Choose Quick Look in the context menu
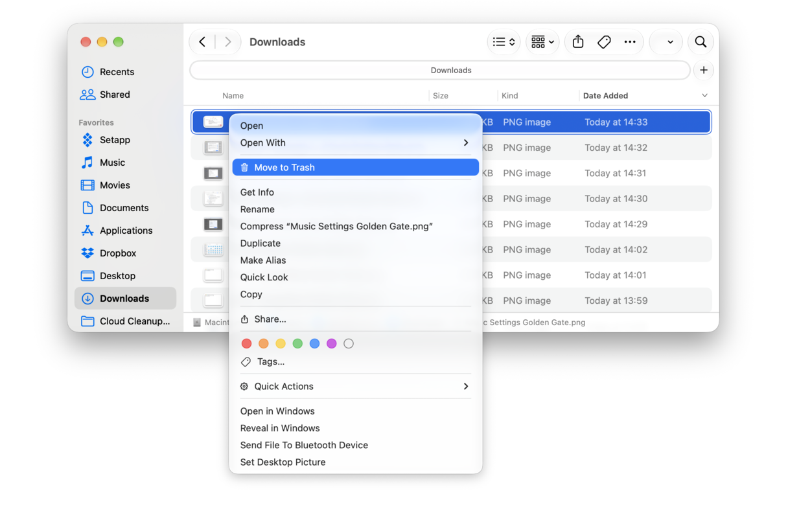The height and width of the screenshot is (522, 788). 355,277
